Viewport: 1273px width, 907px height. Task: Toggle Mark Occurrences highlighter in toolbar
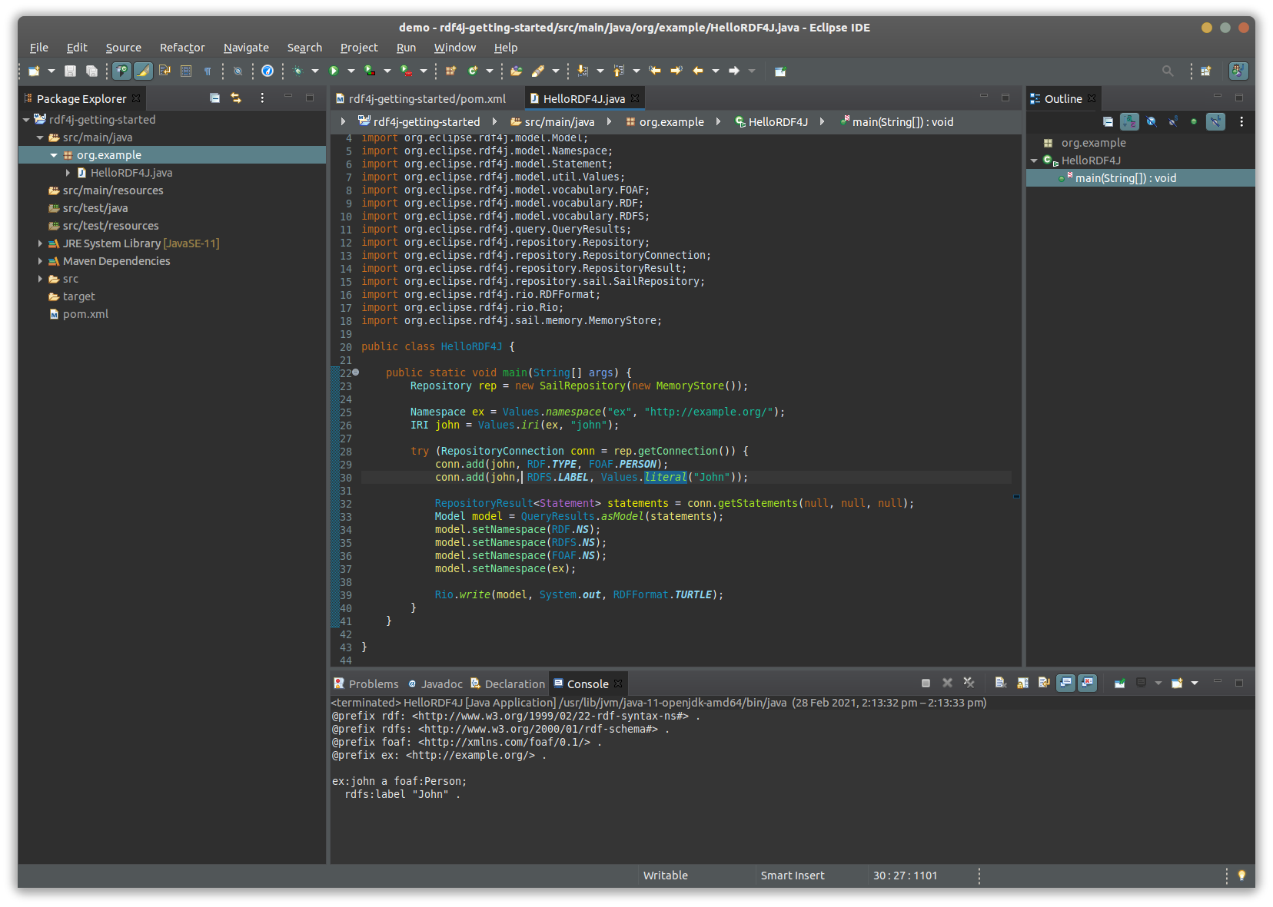pyautogui.click(x=143, y=71)
